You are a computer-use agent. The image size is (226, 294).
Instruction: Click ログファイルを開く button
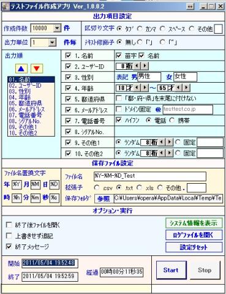[x=194, y=235]
